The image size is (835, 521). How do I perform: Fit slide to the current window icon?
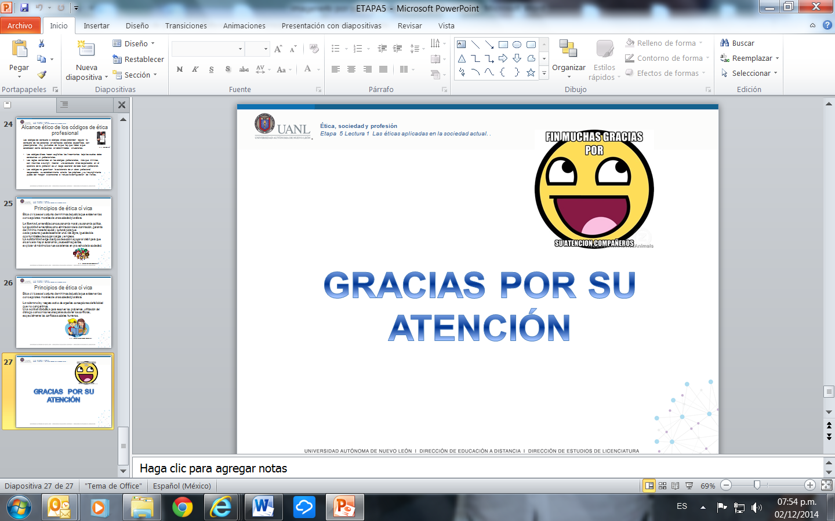click(x=826, y=486)
